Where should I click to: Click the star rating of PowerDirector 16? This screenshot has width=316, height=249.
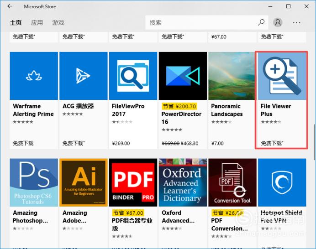[172, 130]
